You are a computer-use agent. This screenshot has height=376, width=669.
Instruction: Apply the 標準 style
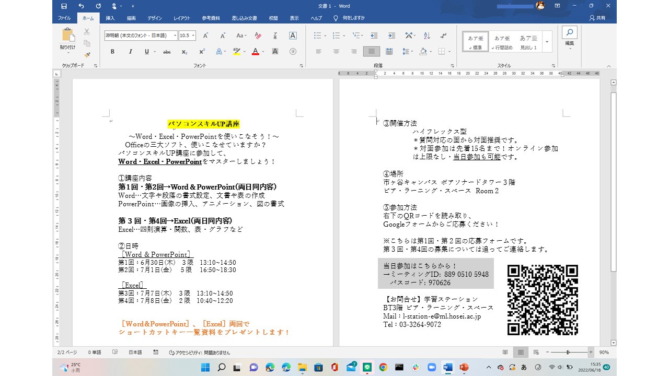click(476, 42)
